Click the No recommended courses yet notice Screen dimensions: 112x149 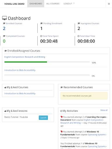coord(84,96)
